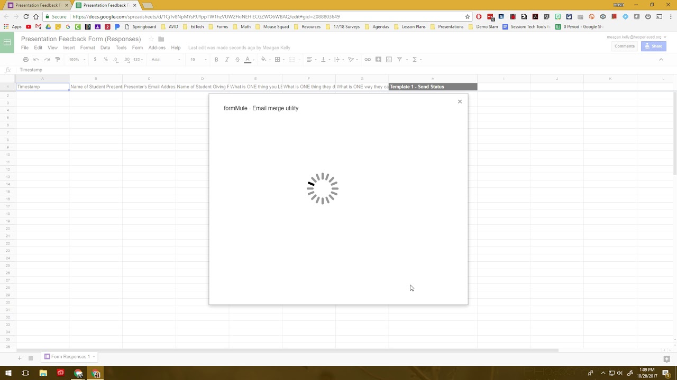Click the Add sheet plus icon
Viewport: 677px width, 380px height.
20,358
